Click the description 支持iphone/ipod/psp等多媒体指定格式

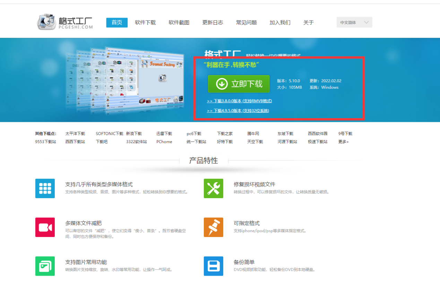click(x=270, y=231)
